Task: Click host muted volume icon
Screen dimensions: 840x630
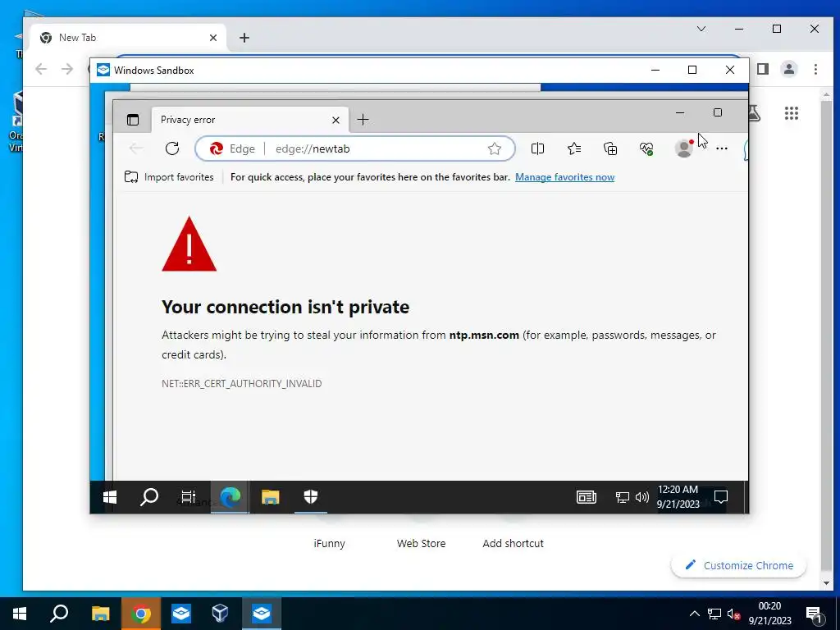Action: click(733, 614)
